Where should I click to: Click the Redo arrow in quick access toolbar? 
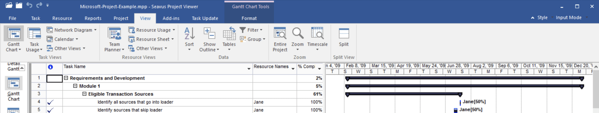[39, 5]
